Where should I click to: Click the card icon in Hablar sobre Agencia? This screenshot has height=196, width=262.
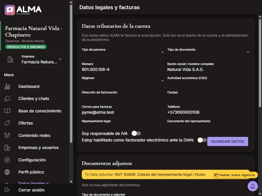click(216, 175)
